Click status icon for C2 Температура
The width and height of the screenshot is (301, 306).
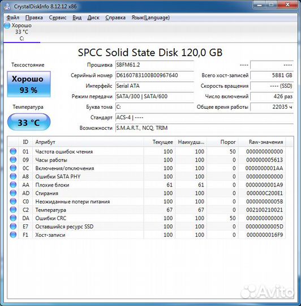pyautogui.click(x=13, y=210)
